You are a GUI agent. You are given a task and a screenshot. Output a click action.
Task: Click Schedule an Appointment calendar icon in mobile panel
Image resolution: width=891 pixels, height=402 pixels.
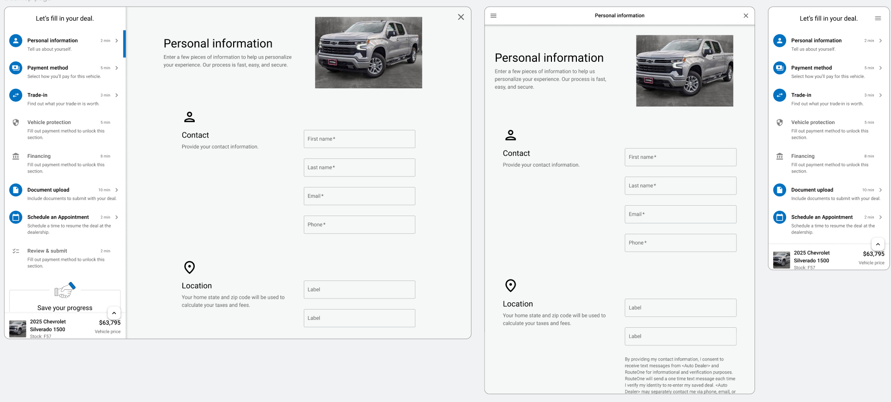click(780, 217)
